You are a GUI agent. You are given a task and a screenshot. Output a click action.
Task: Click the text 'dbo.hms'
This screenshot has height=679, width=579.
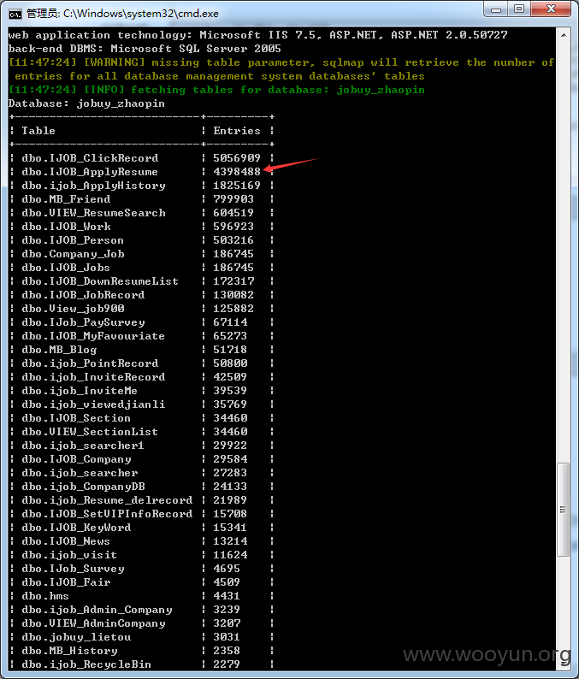point(45,596)
